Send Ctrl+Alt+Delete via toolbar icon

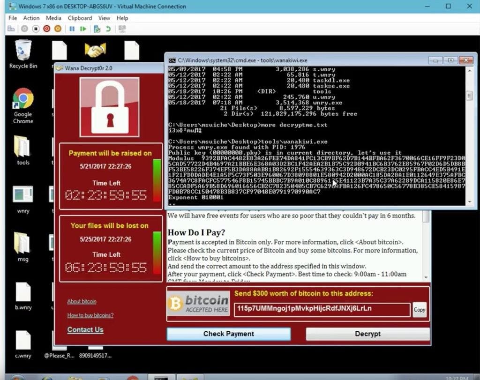pyautogui.click(x=11, y=29)
